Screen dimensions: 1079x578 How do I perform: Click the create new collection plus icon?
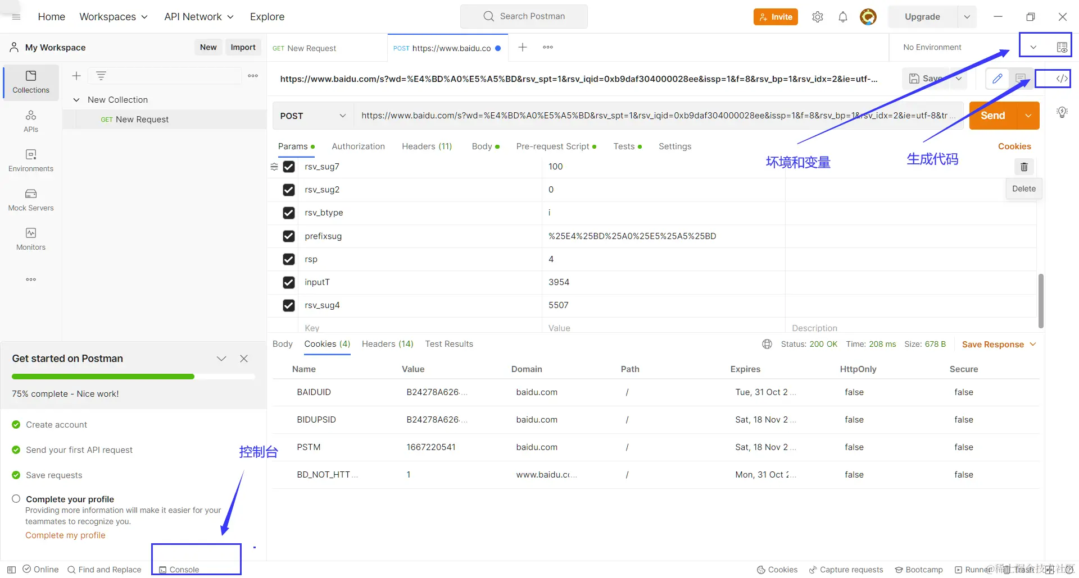click(76, 76)
